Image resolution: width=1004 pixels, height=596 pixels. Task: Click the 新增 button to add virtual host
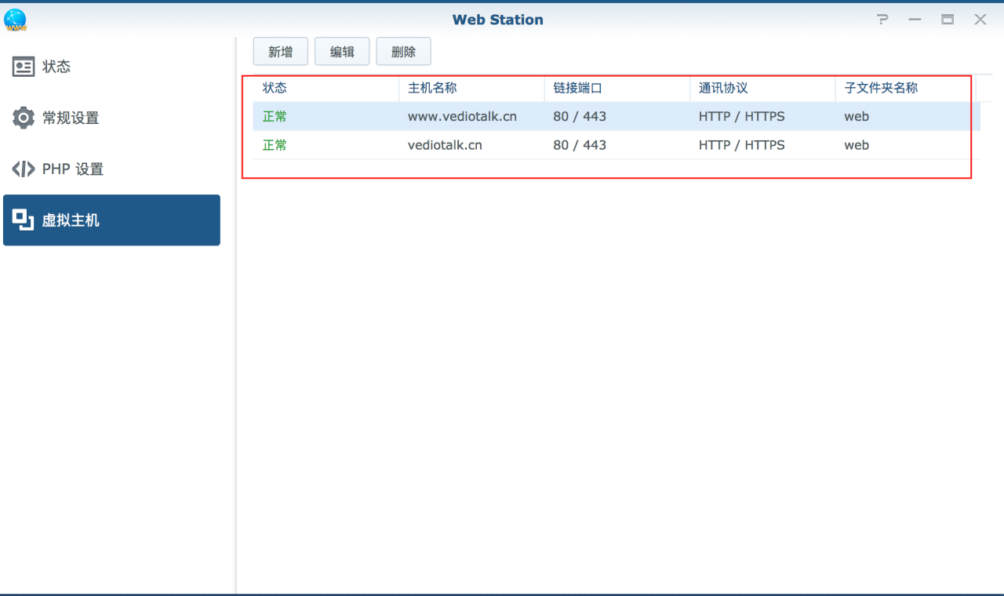point(280,51)
